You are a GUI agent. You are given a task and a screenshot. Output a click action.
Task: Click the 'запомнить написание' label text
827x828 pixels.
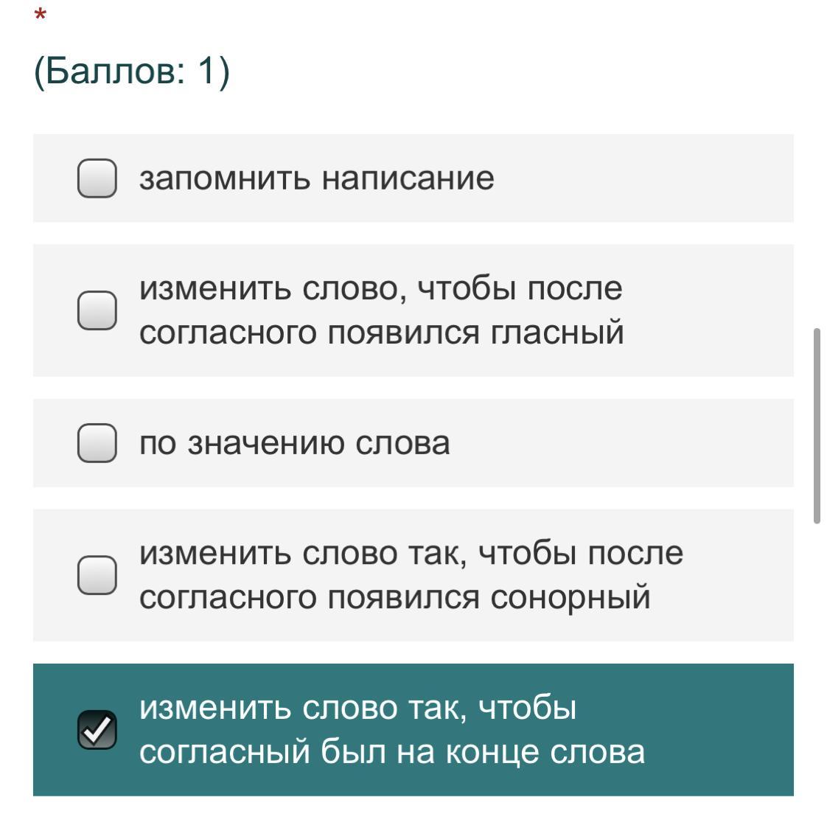click(x=316, y=178)
